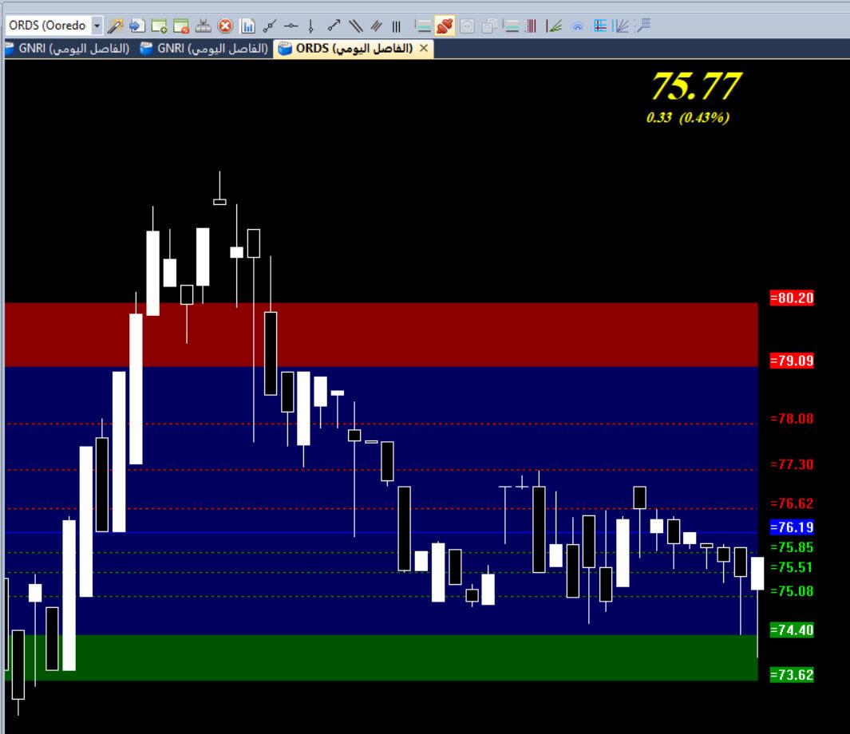Select the blue fan lines tool right of the grid icon
This screenshot has height=734, width=850.
[x=621, y=26]
